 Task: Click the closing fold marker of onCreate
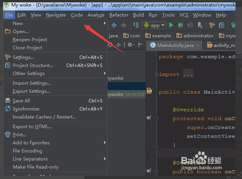[156, 145]
